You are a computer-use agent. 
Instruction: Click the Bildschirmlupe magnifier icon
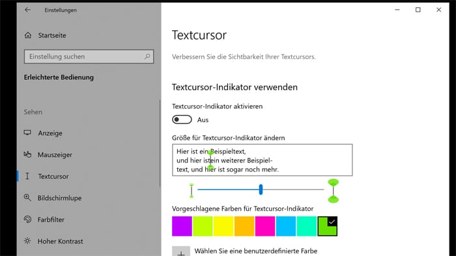point(27,198)
